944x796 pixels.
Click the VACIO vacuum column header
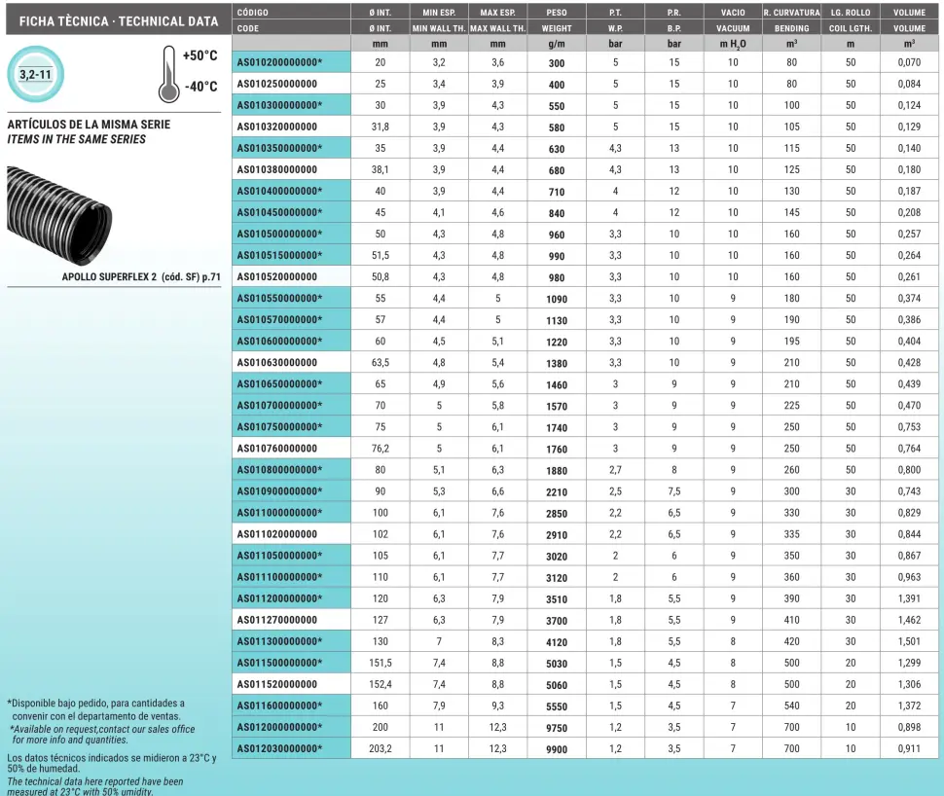pos(733,13)
